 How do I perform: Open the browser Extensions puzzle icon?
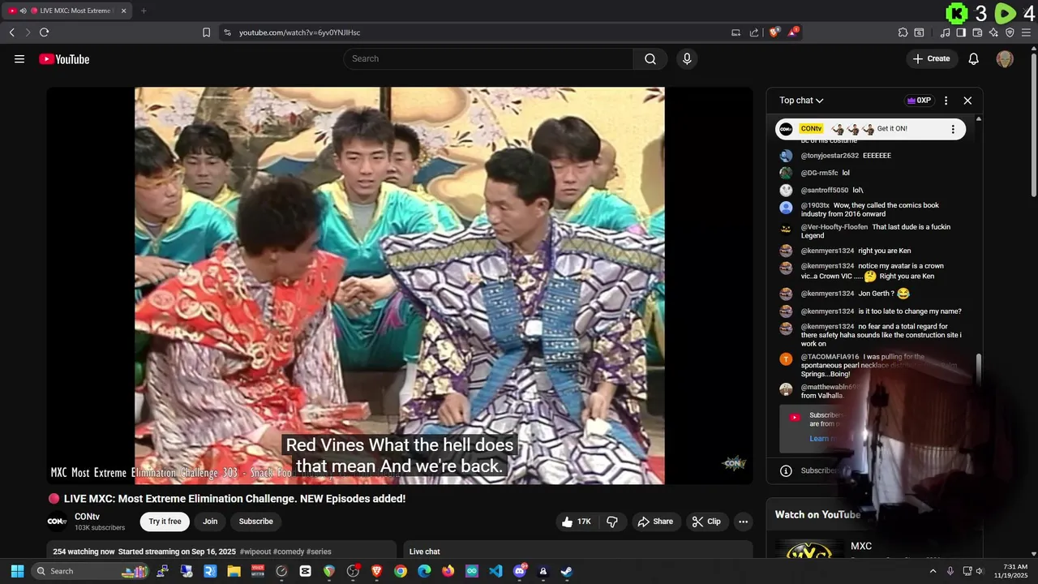pos(903,32)
